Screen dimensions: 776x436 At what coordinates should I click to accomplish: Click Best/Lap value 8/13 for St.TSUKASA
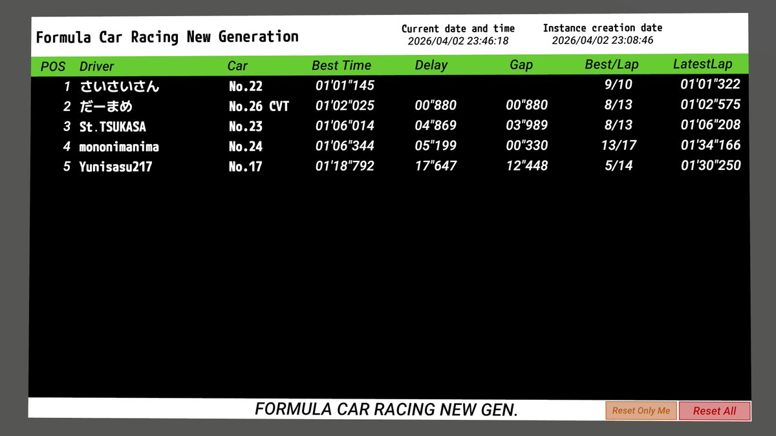[x=618, y=125]
